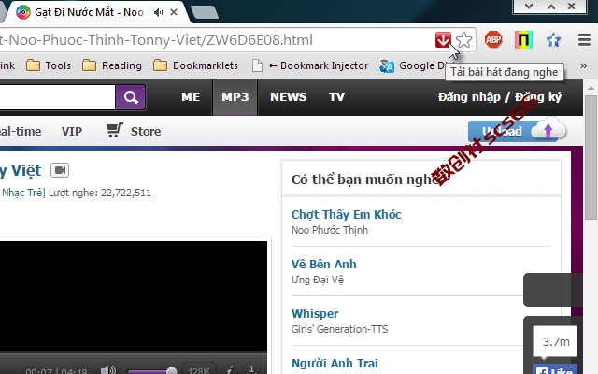Click the rainbow N extension icon

point(523,39)
